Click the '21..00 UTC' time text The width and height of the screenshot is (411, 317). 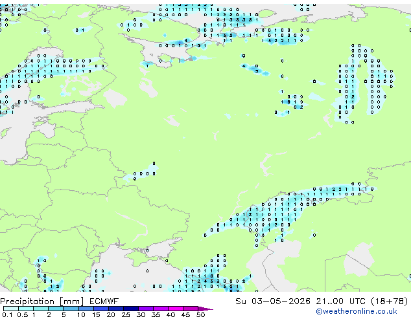click(x=340, y=301)
